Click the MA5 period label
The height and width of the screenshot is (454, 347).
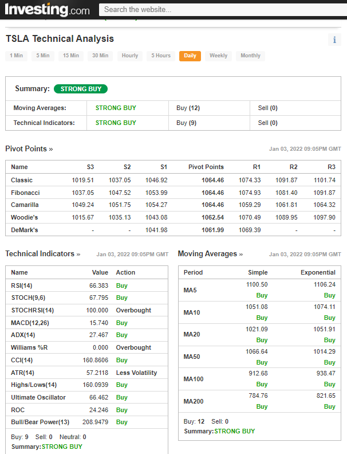[x=190, y=290]
